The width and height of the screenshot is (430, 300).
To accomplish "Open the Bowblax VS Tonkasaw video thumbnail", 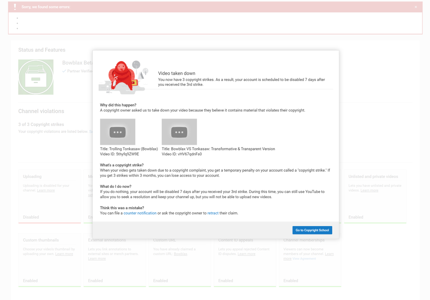I will (x=179, y=132).
